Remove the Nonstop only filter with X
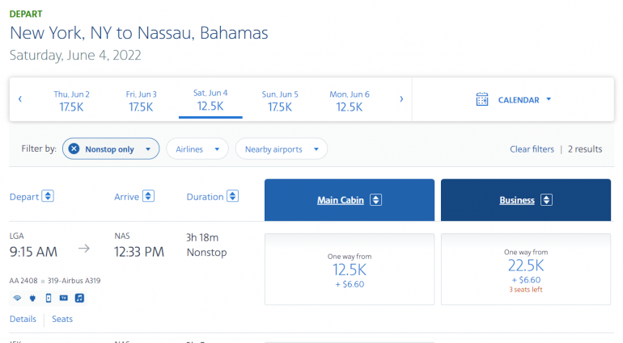Viewport: 623px width, 343px height. tap(74, 149)
